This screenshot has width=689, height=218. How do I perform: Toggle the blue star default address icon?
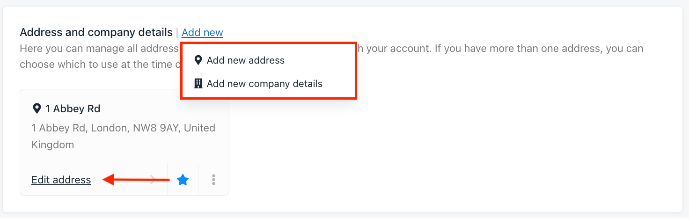click(183, 180)
